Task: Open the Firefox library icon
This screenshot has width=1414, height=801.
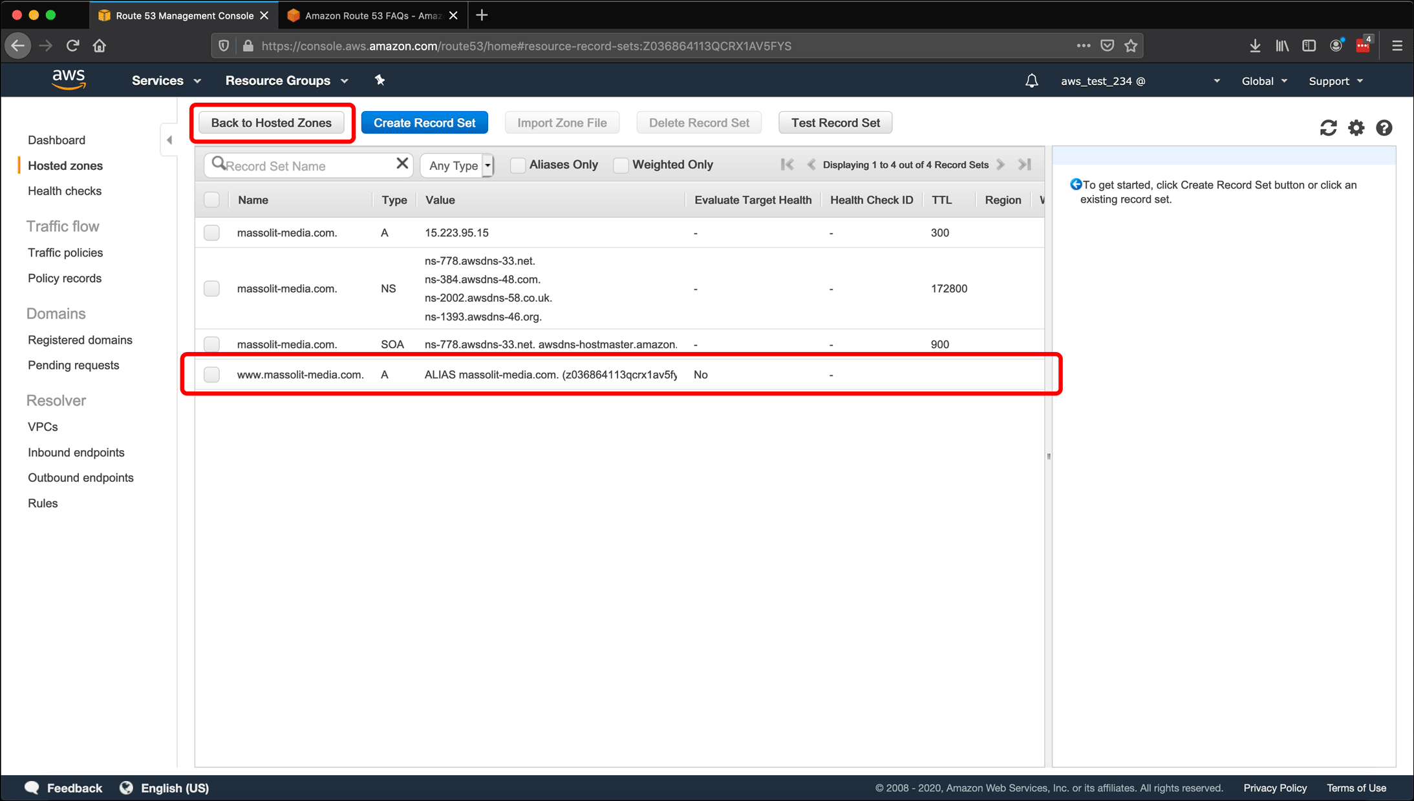Action: pos(1282,46)
